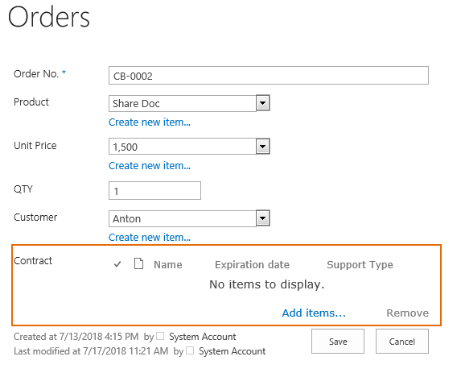
Task: Click the select-all checkmark icon in Contract list
Action: (117, 264)
